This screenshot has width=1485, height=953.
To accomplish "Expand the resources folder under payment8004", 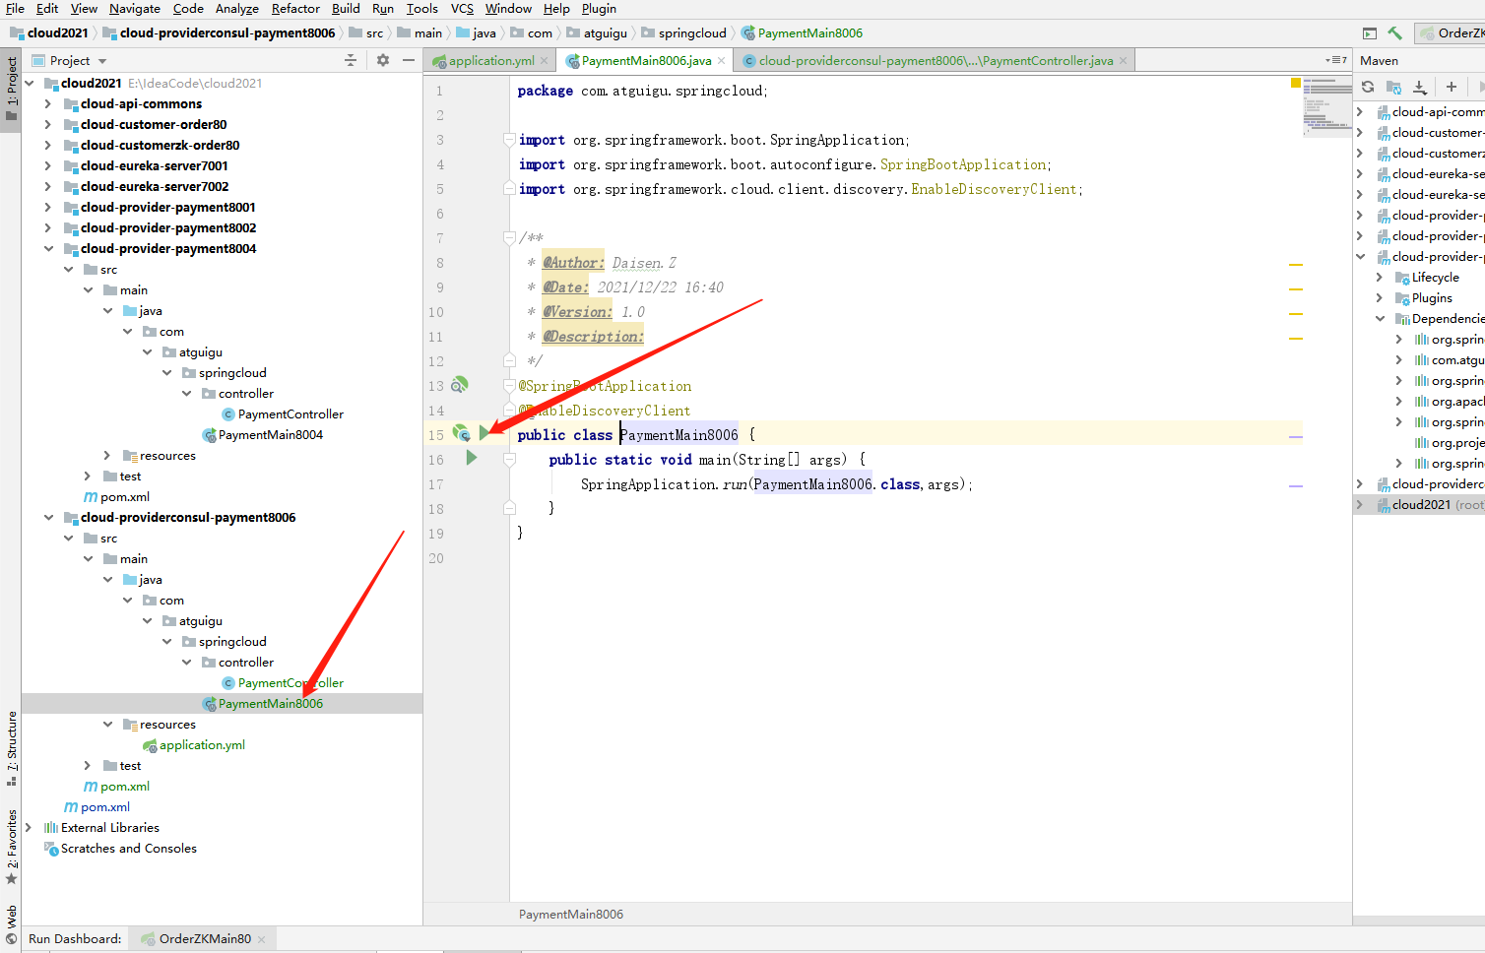I will pyautogui.click(x=107, y=455).
